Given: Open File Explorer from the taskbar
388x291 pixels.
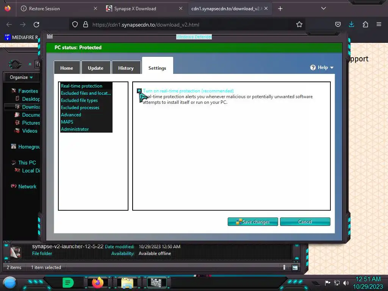Looking at the screenshot, I should tap(127, 283).
